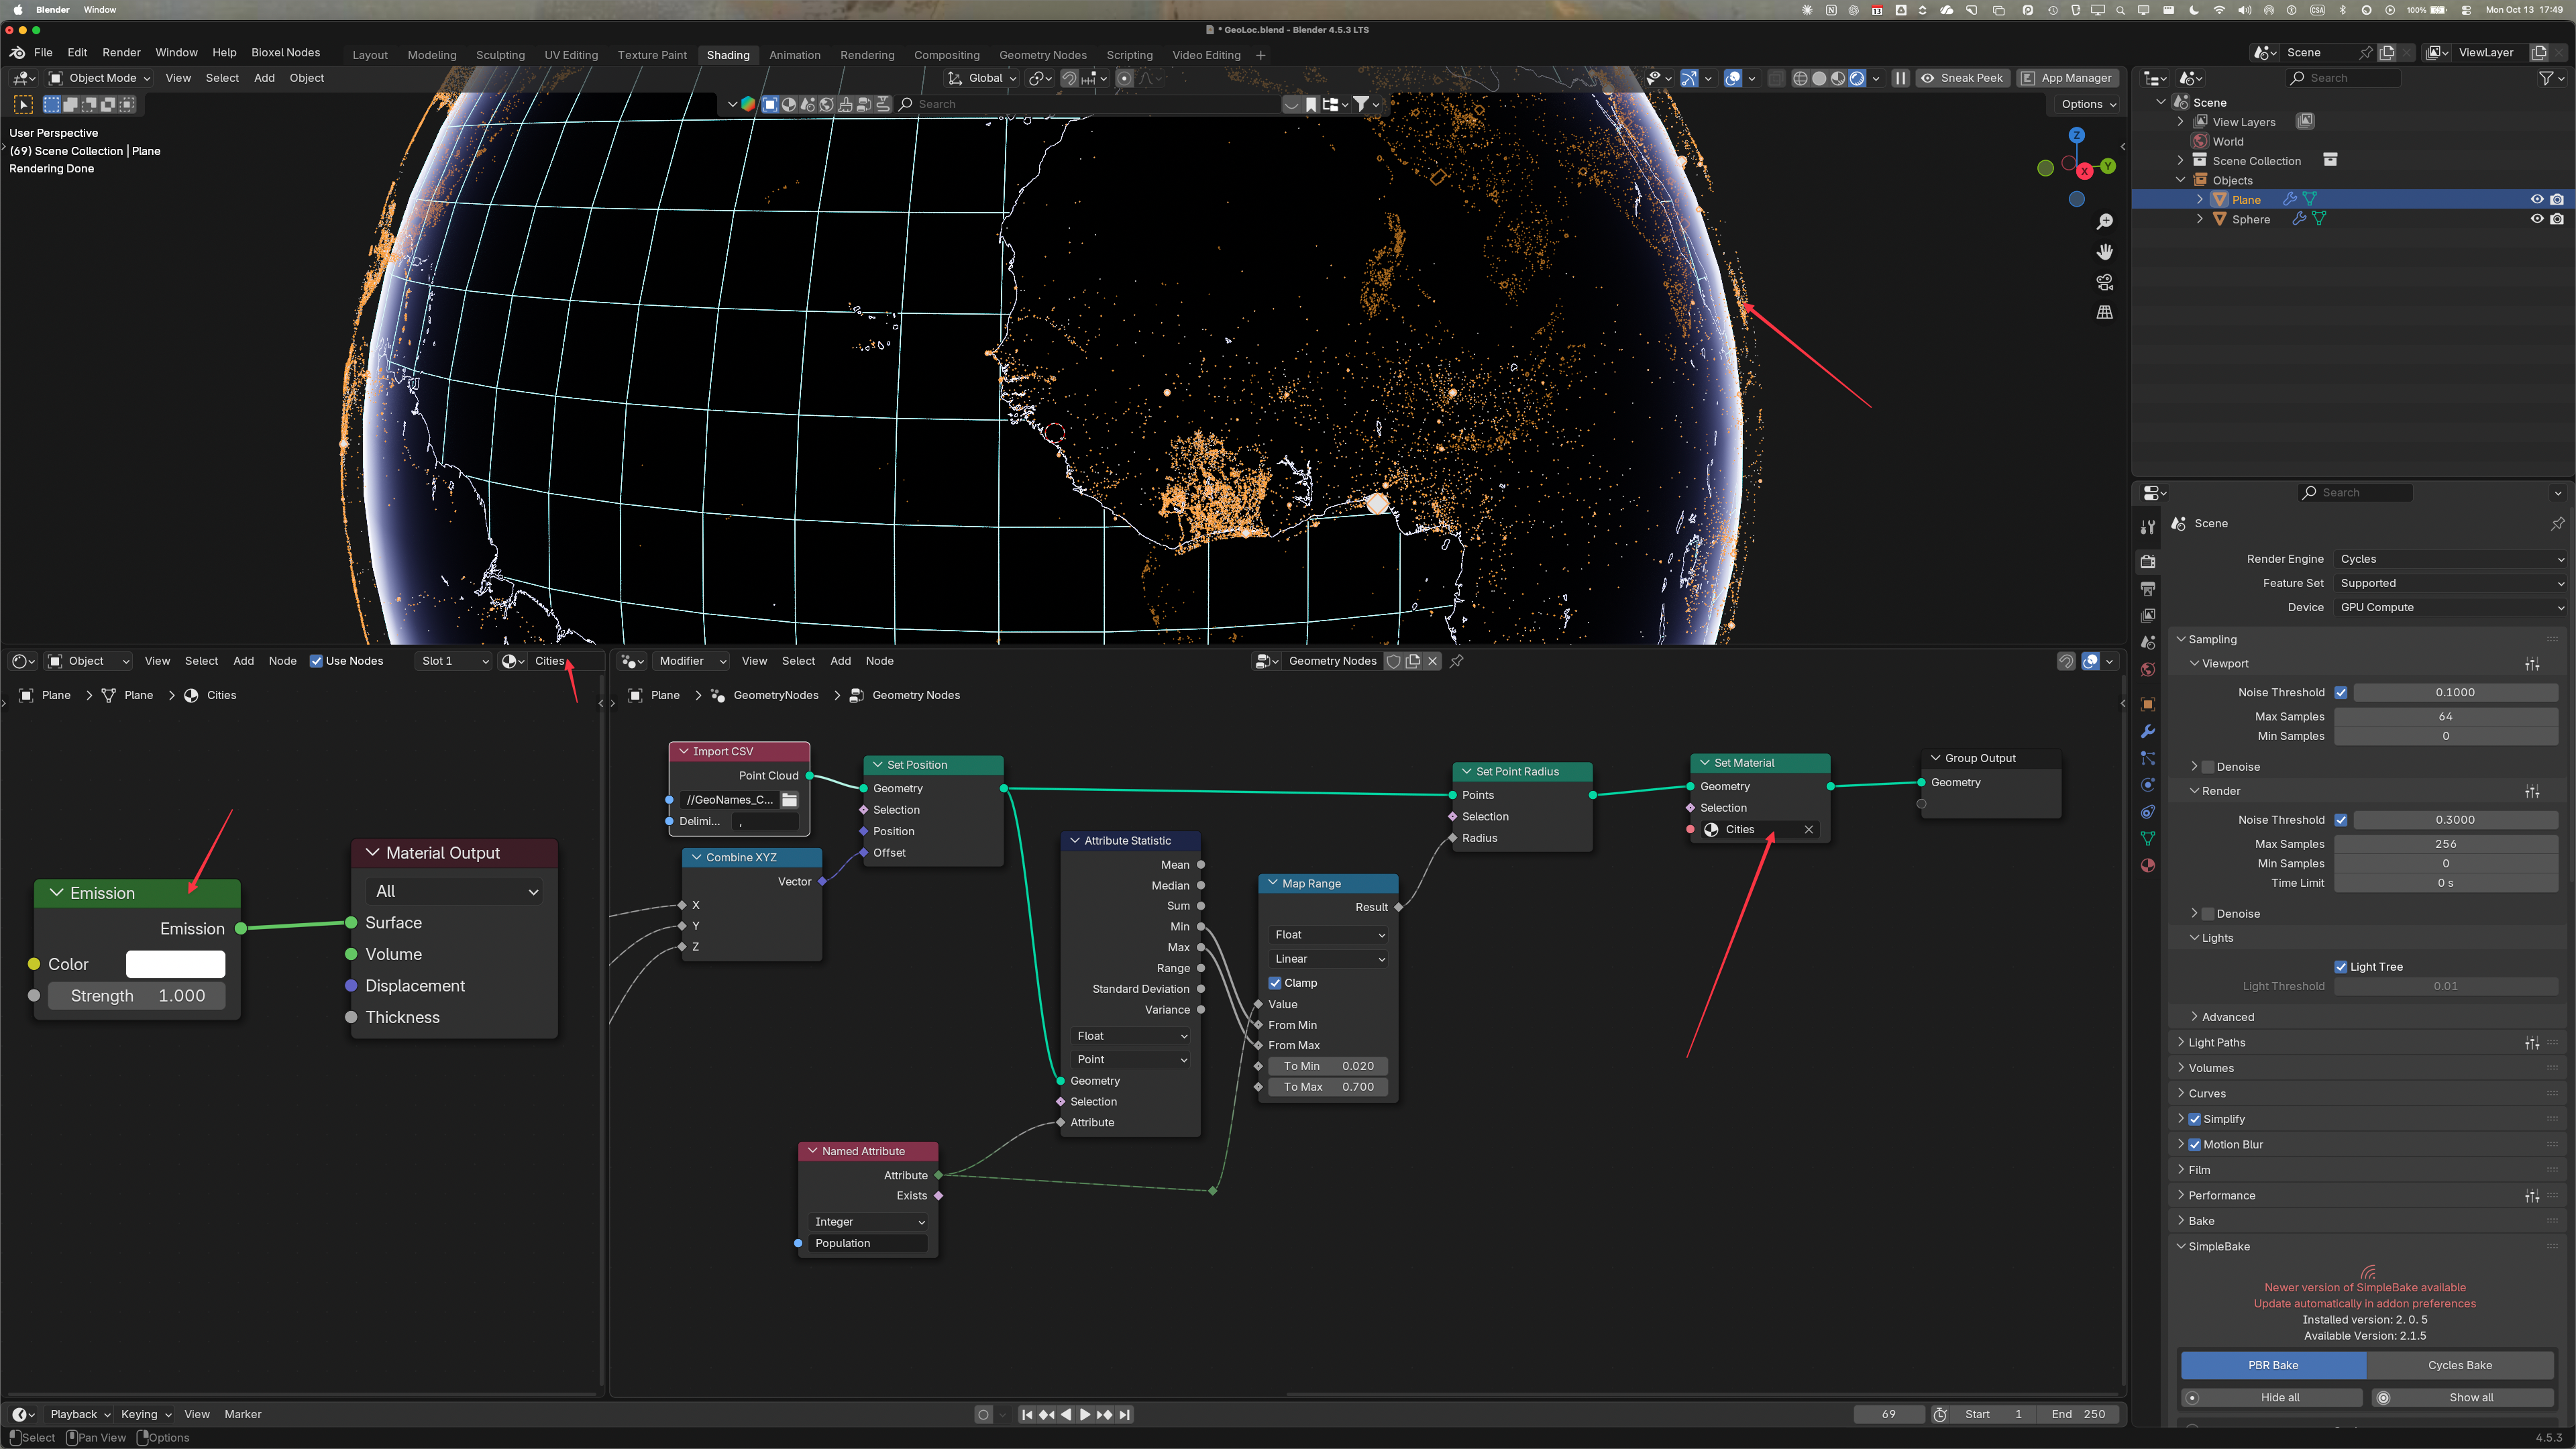
Task: Toggle the Simplify checkbox
Action: (x=2195, y=1119)
